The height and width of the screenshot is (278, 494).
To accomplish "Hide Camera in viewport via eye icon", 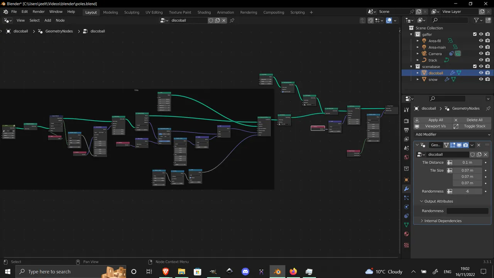I will point(481,54).
